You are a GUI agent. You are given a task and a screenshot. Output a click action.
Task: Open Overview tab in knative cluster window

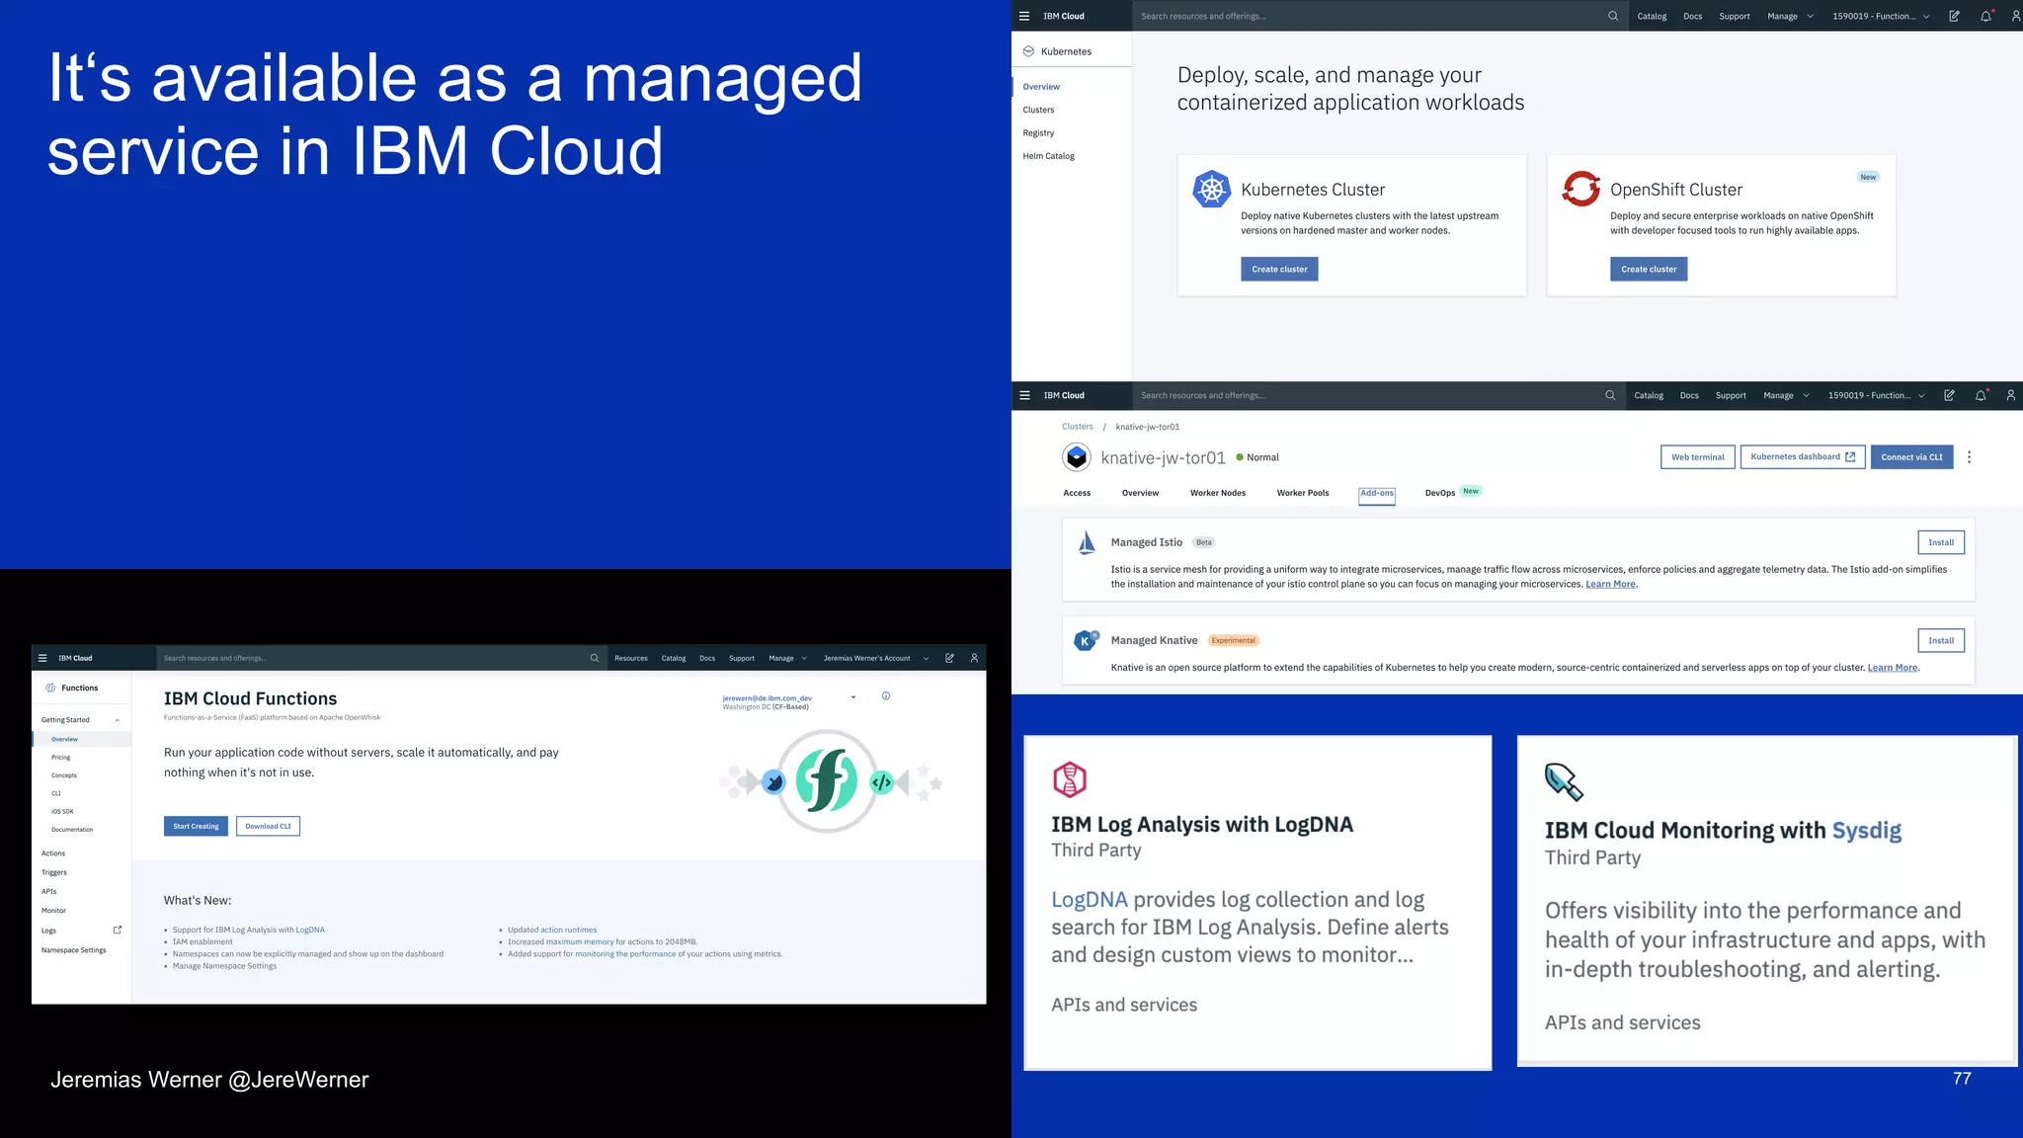click(1140, 493)
